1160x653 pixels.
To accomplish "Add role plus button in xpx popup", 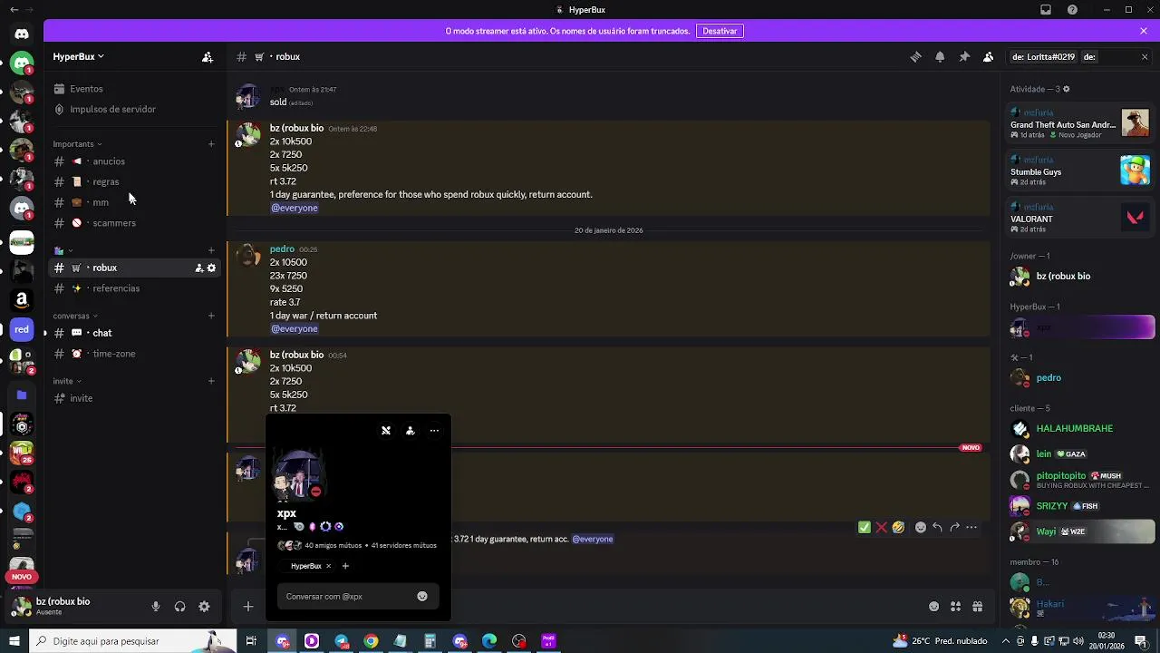I will 345,566.
